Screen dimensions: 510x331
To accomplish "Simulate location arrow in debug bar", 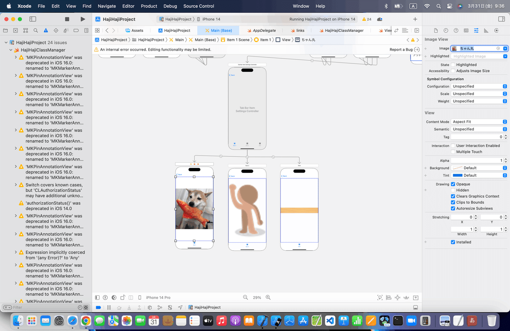I will (x=180, y=307).
